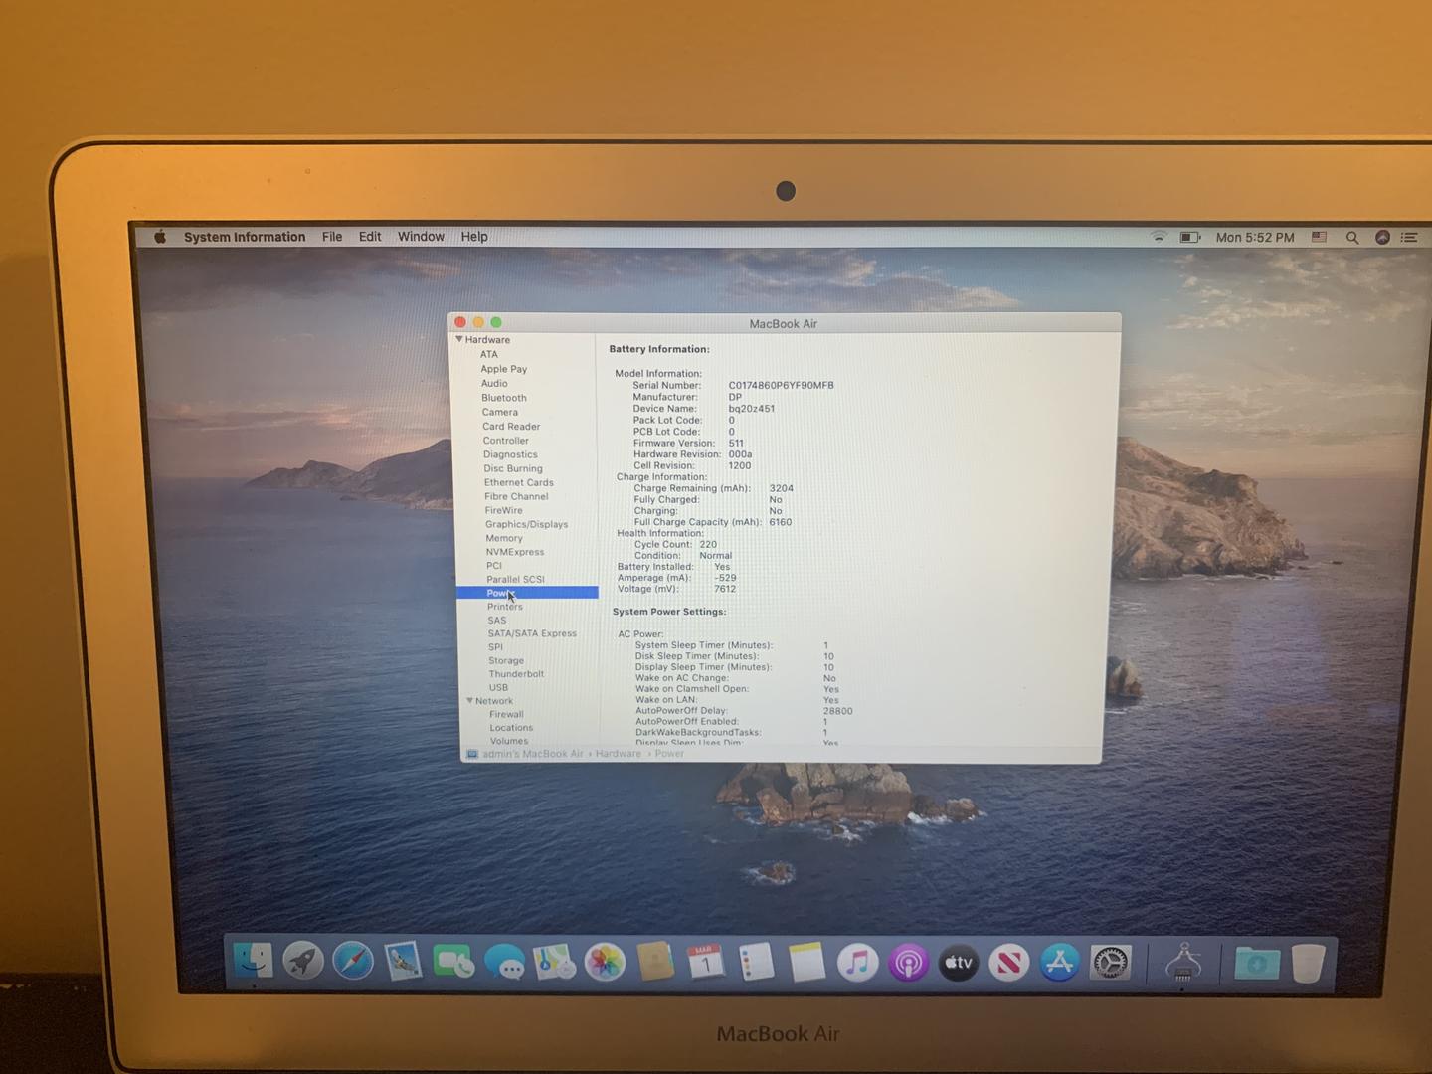Select SATA/SATA Express in the sidebar
The image size is (1432, 1074).
[532, 633]
